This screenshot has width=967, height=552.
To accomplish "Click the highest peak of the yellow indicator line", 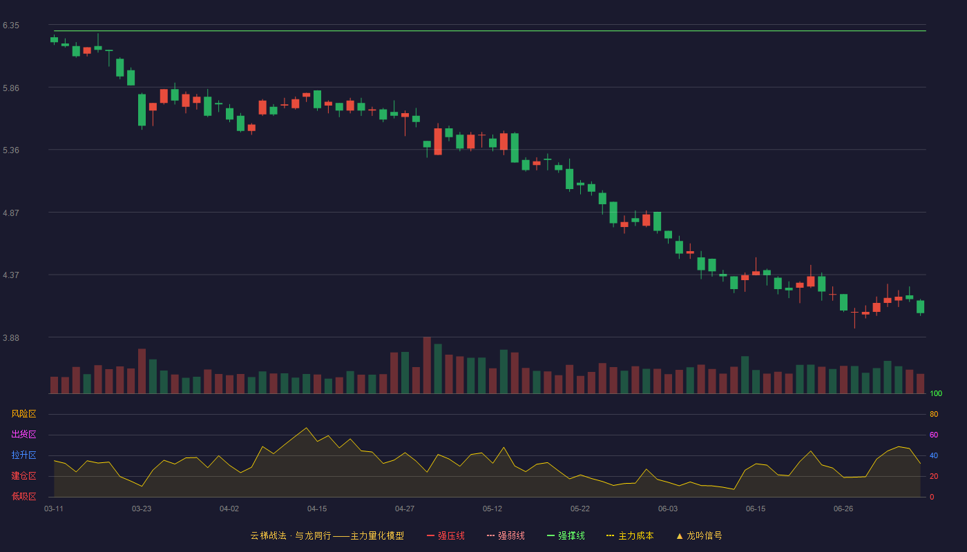I will click(x=306, y=428).
